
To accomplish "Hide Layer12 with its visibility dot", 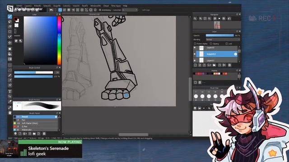I will point(195,54).
